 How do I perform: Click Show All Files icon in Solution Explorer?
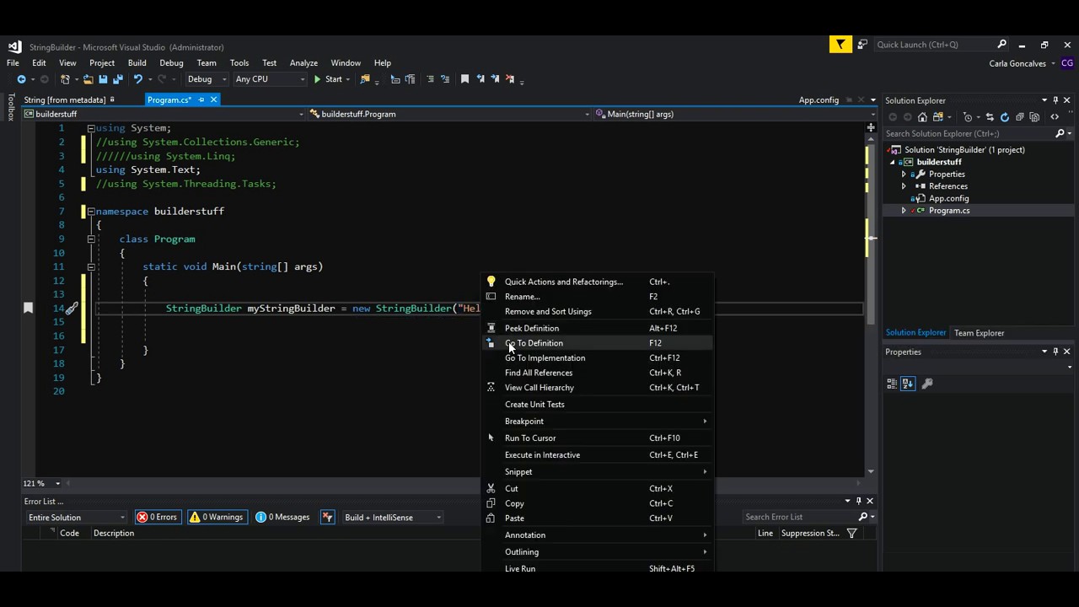(x=1034, y=117)
